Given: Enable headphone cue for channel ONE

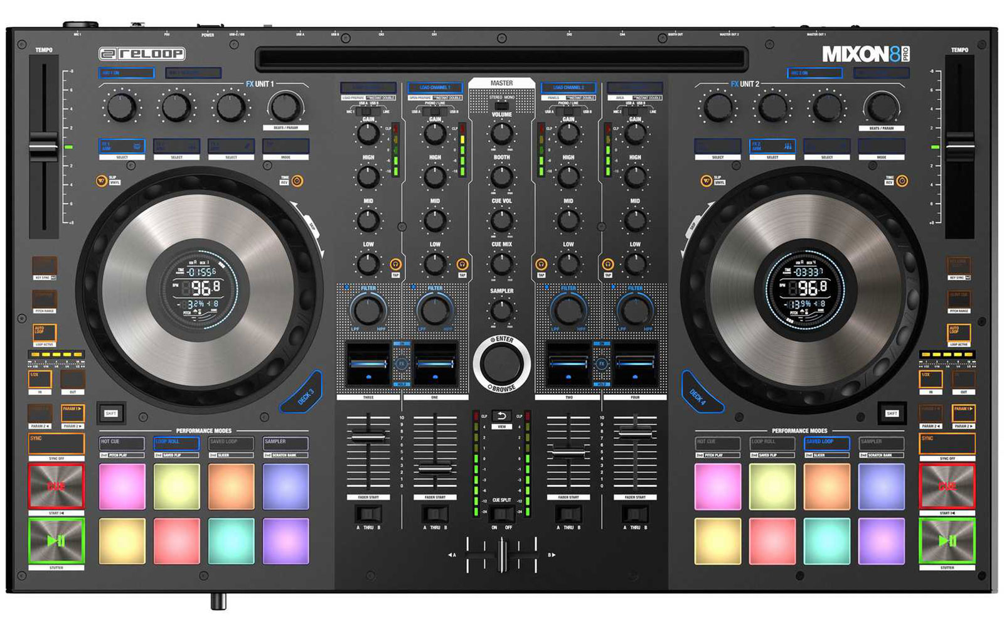Looking at the screenshot, I should point(462,264).
